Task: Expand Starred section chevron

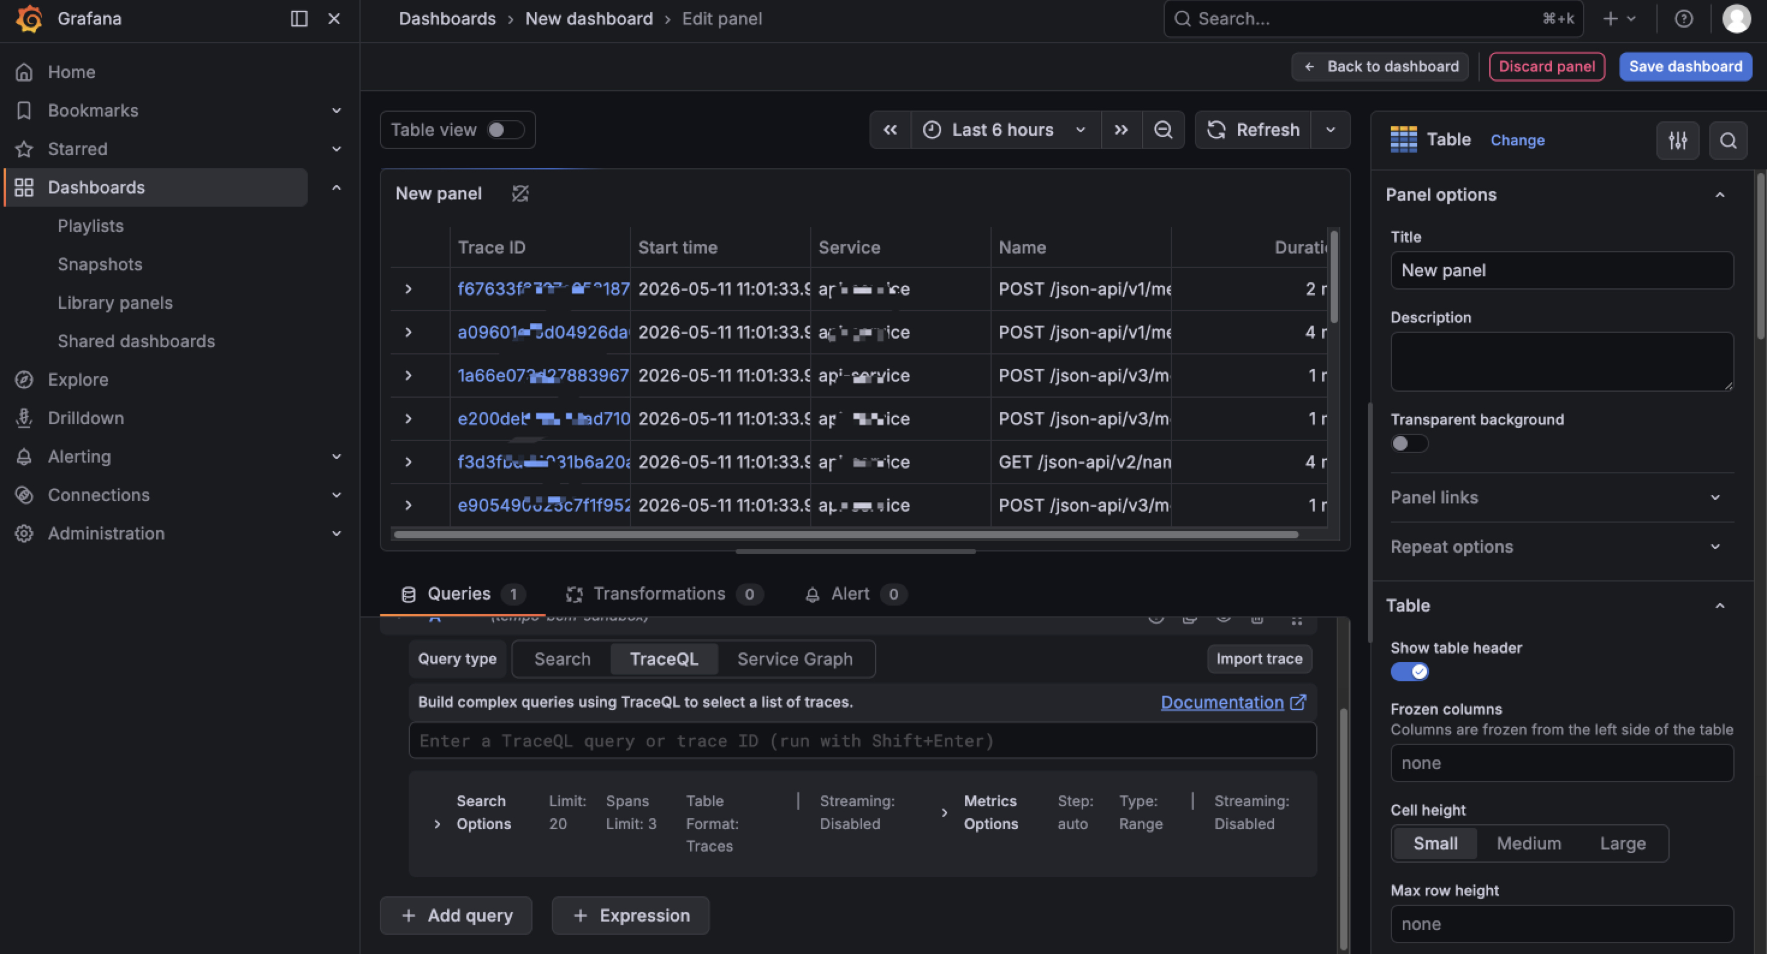Action: pyautogui.click(x=336, y=149)
